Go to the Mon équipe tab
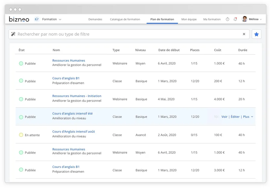The image size is (271, 188). [x=189, y=19]
